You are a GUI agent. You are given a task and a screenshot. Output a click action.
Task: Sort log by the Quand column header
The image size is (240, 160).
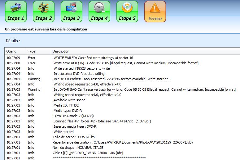point(12,51)
